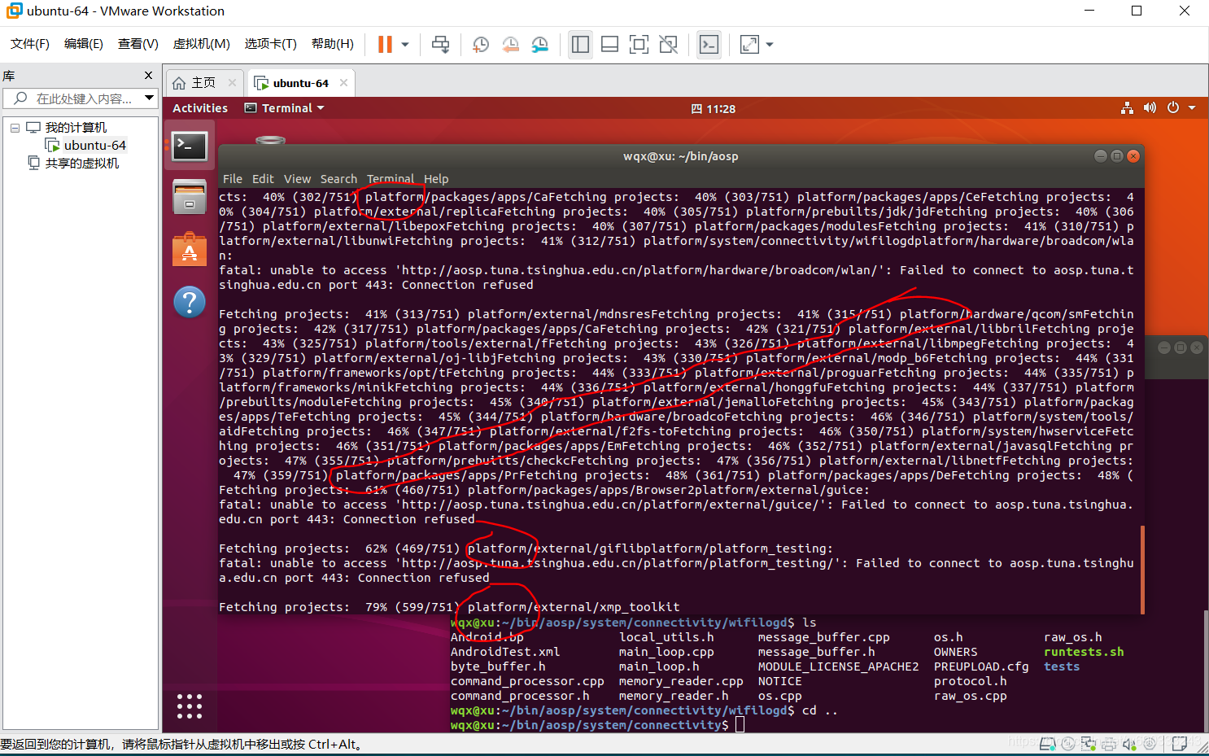Click runtests.sh in the ls output
Viewport: 1209px width, 756px height.
pyautogui.click(x=1084, y=652)
